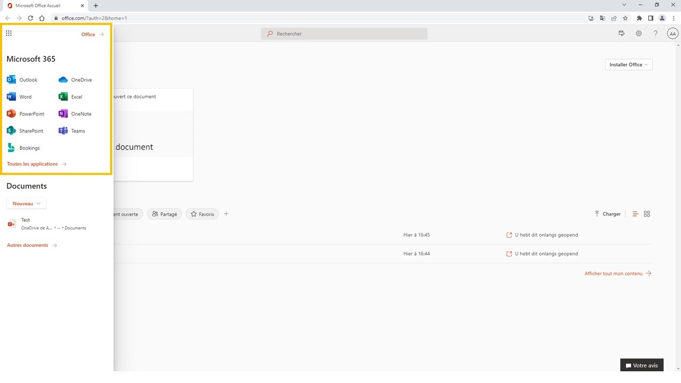Click the Hier à 16:44 row
This screenshot has width=681, height=383.
383,254
